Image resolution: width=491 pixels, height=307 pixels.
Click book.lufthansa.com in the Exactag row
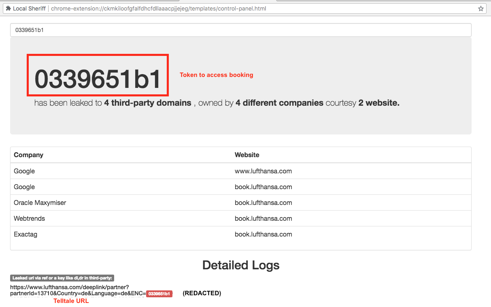coord(263,234)
